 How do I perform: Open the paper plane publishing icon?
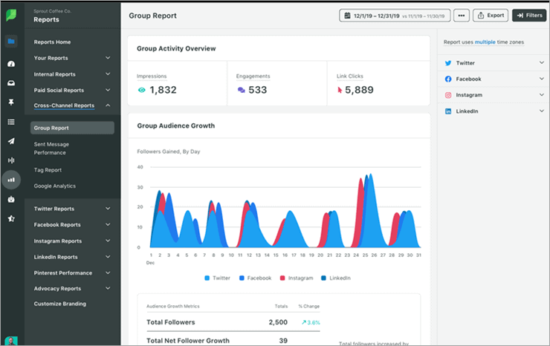coord(11,141)
